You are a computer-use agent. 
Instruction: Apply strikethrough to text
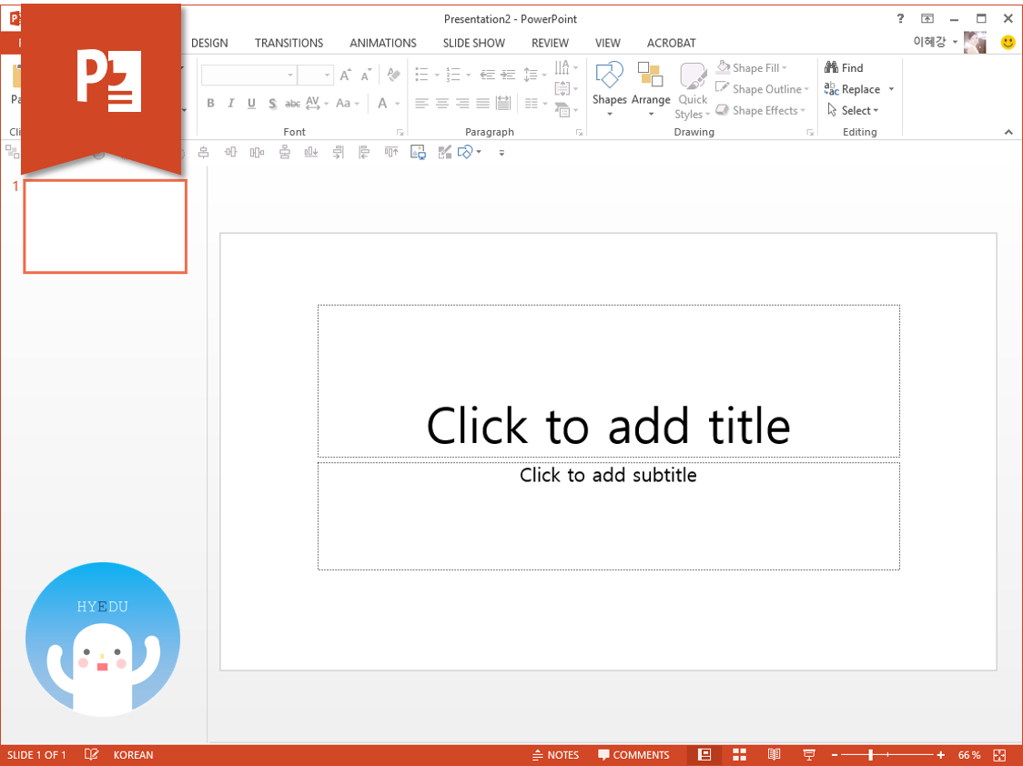coord(291,104)
